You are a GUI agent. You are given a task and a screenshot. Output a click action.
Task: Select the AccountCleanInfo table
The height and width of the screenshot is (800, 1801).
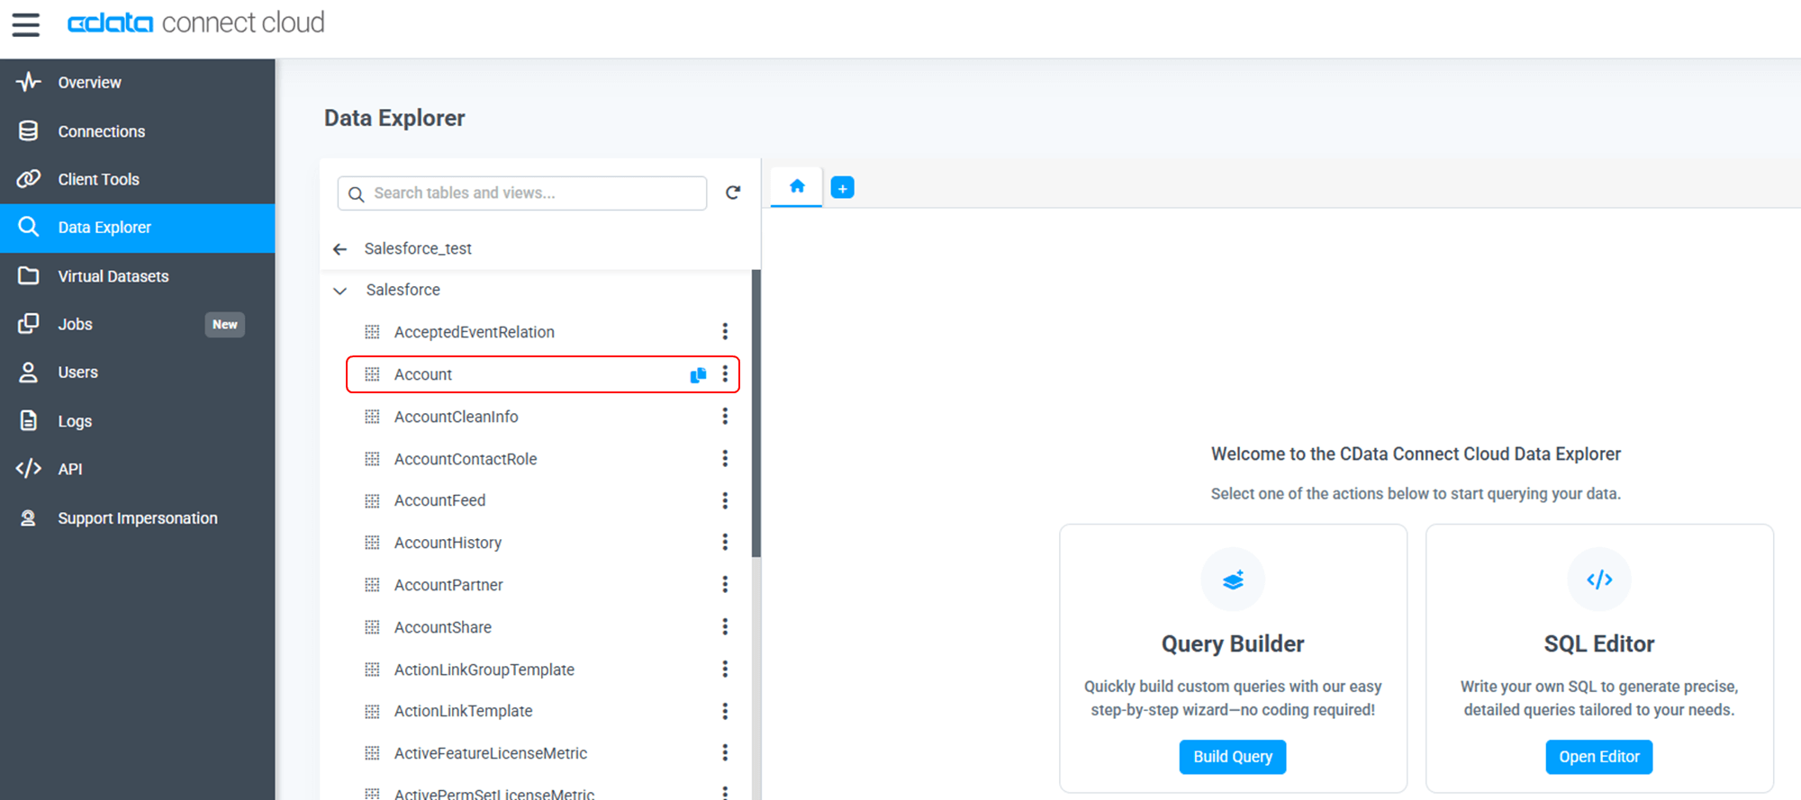pyautogui.click(x=456, y=417)
